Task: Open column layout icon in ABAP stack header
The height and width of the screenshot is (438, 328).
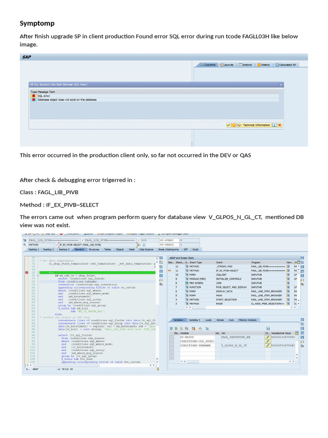Action: click(x=299, y=262)
